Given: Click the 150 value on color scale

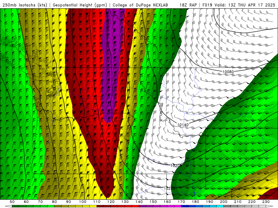Looking at the screenshot, I should pyautogui.click(x=153, y=202).
